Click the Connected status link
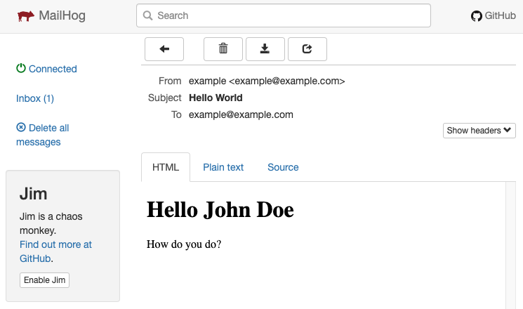Viewport: 523px width, 309px height. click(x=46, y=69)
